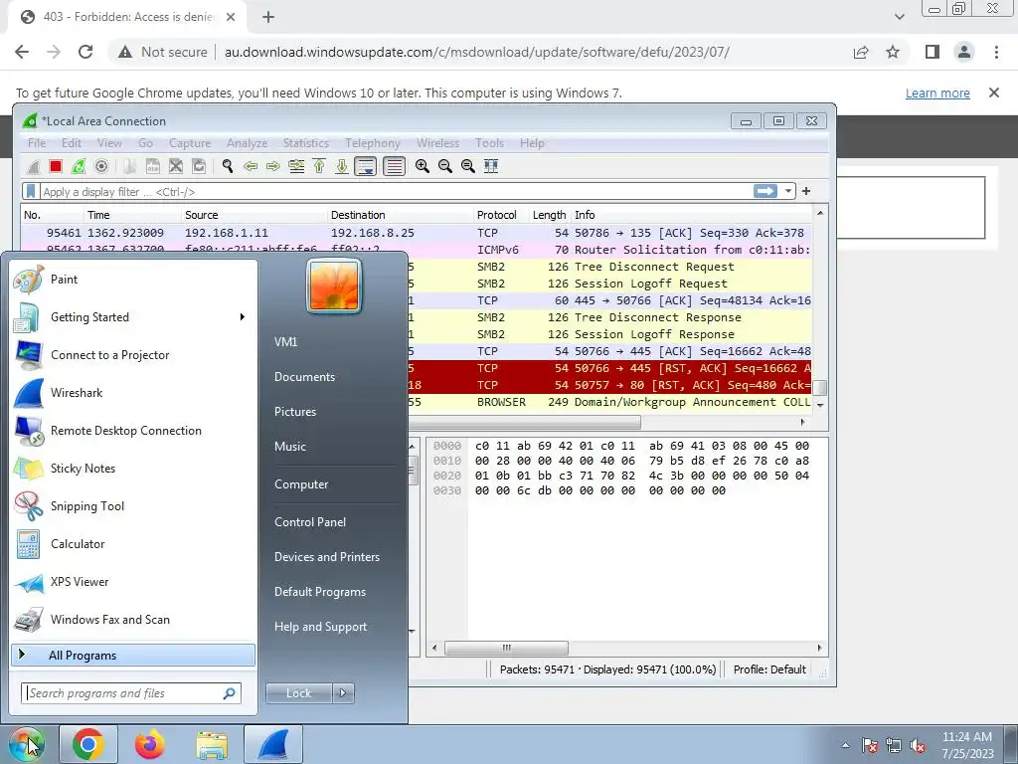Open Remote Desktop Connection entry

(133, 430)
